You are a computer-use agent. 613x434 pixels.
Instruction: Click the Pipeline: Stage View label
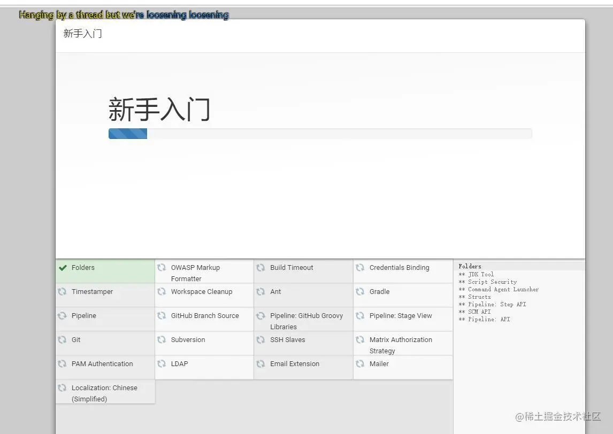click(401, 316)
